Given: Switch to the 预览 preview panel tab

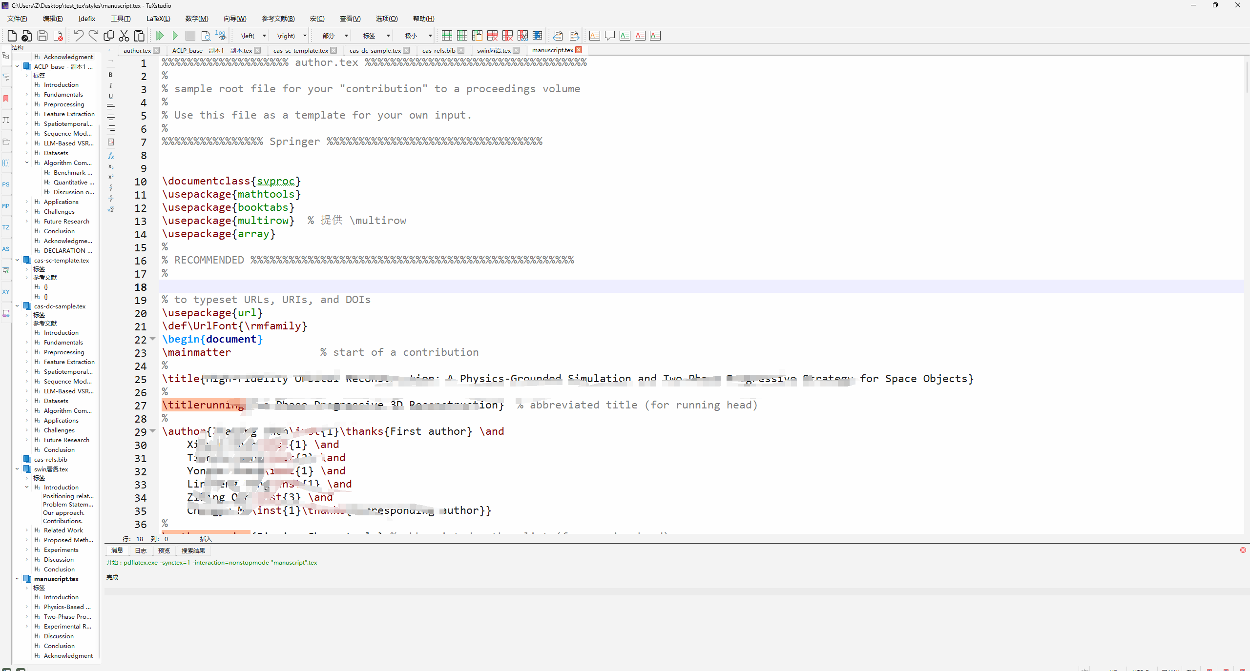Looking at the screenshot, I should (x=164, y=550).
